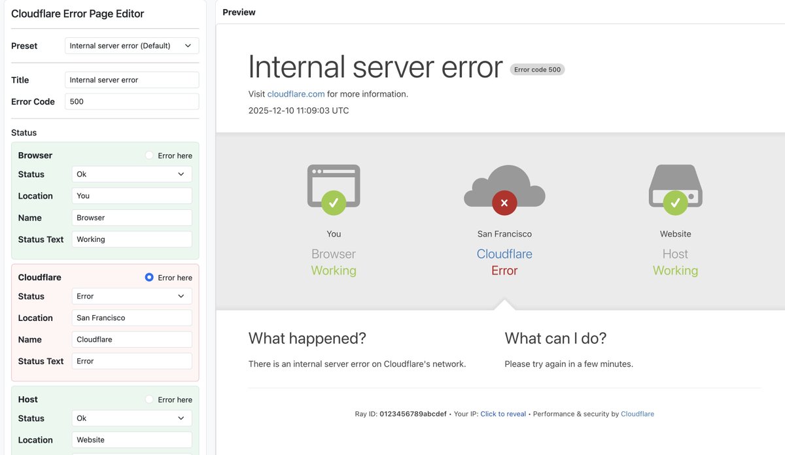The width and height of the screenshot is (785, 455).
Task: Click the Cloudflare Name input field
Action: tap(131, 339)
